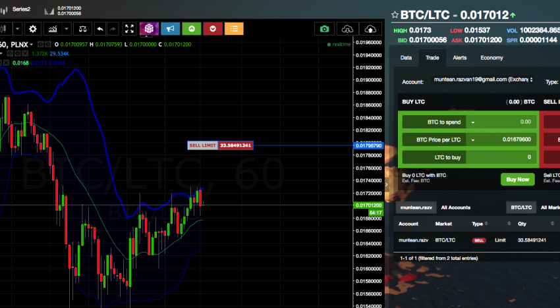The height and width of the screenshot is (308, 560).
Task: Click the 0.01701200 current price axis label
Action: click(368, 205)
